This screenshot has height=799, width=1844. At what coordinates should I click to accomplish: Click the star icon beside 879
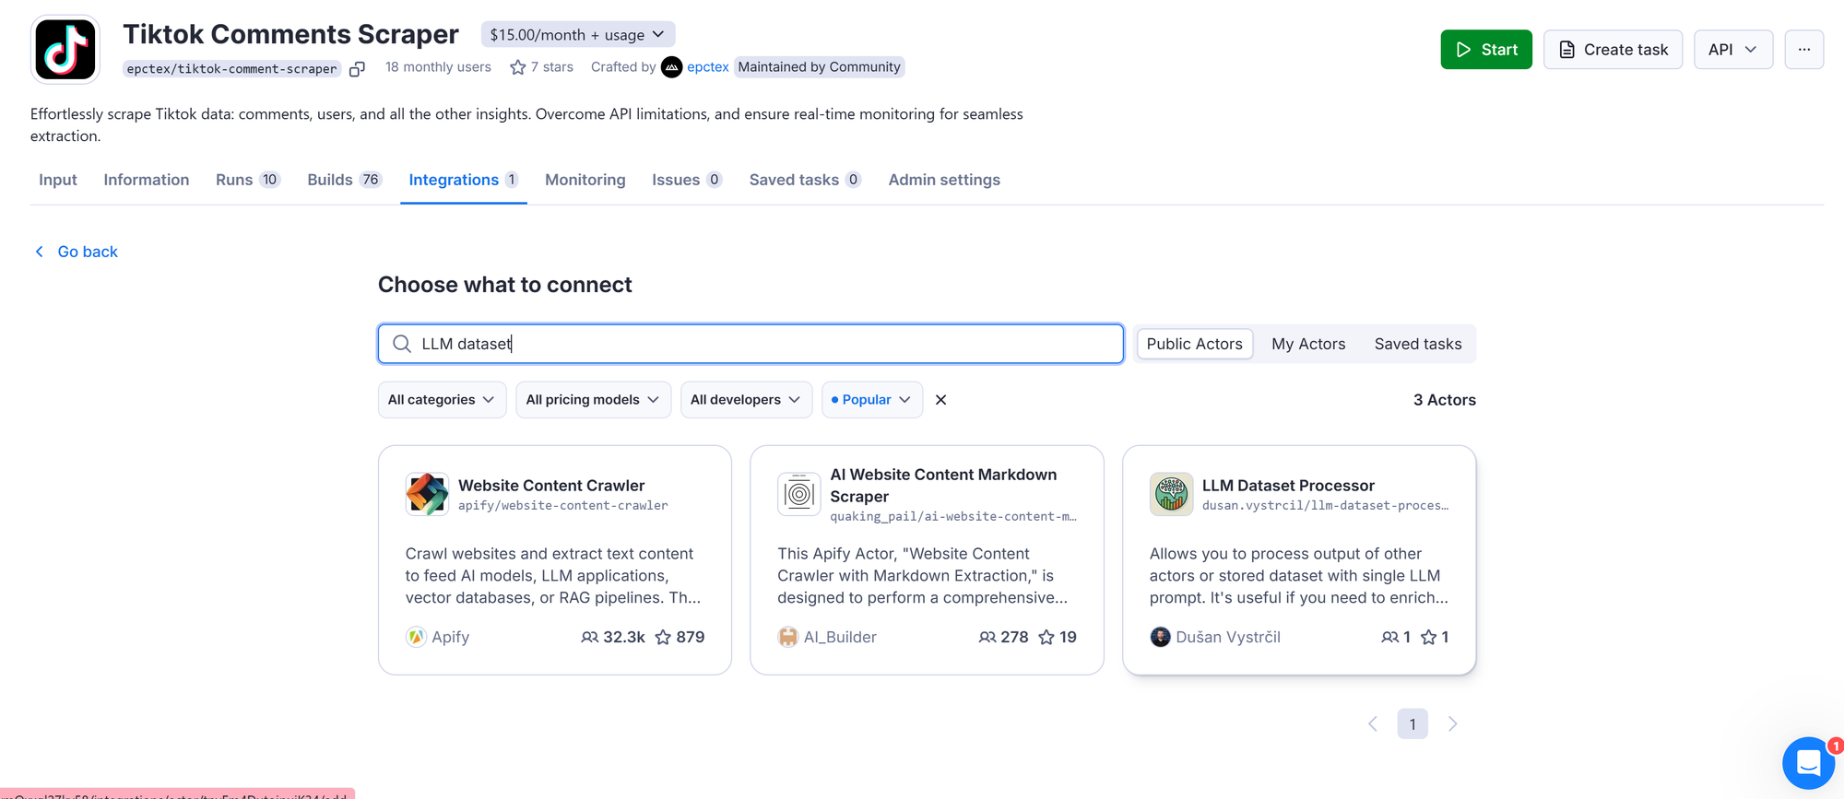[663, 637]
